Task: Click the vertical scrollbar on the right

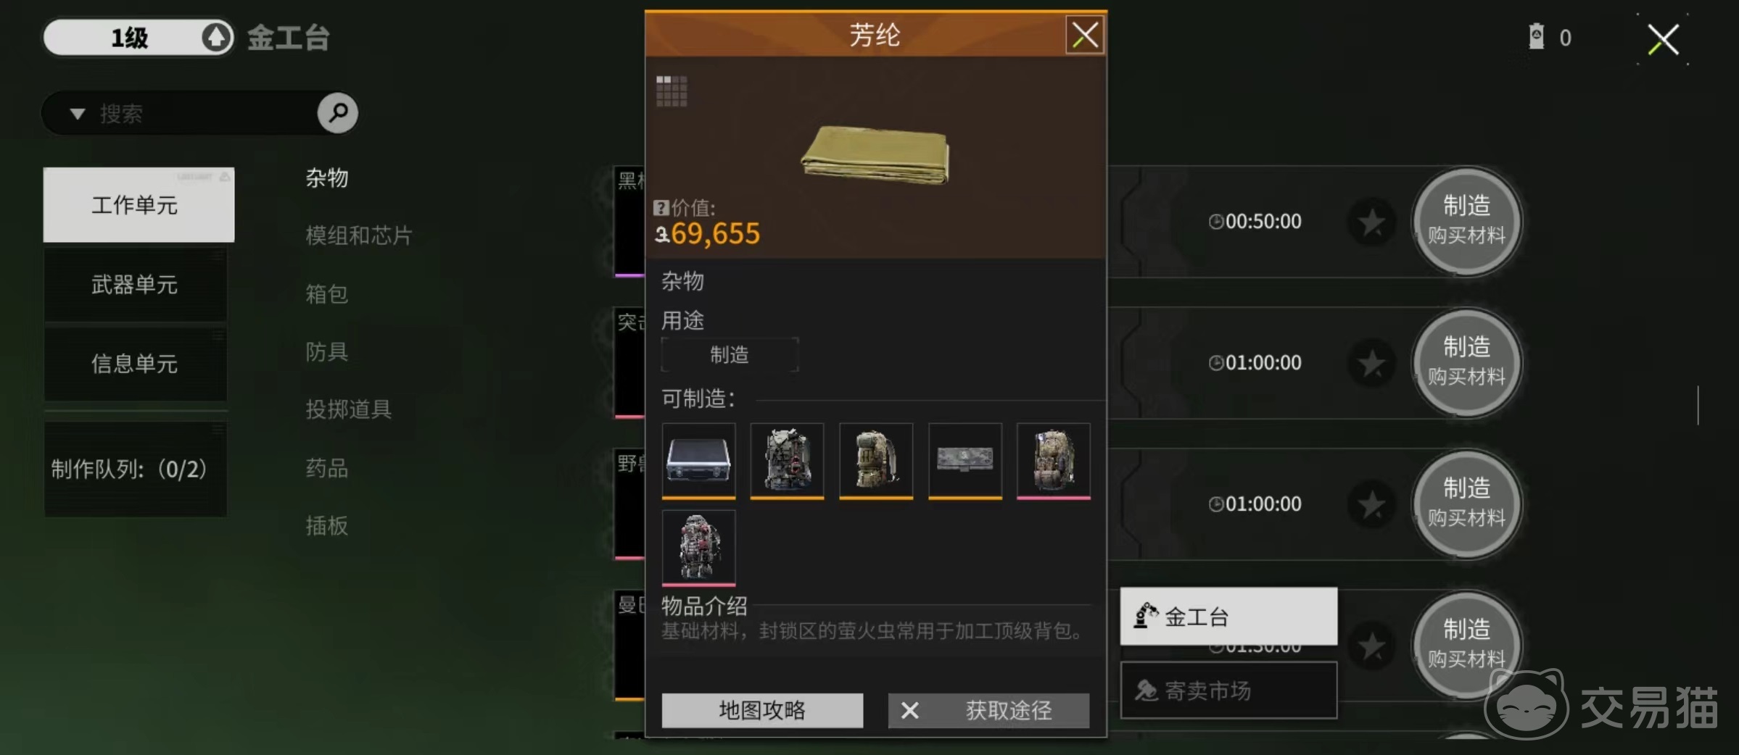Action: coord(1698,405)
